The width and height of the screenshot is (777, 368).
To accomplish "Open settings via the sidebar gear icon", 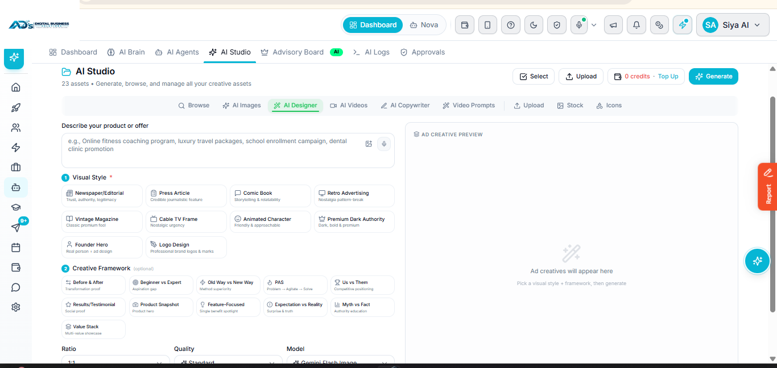I will [x=16, y=307].
